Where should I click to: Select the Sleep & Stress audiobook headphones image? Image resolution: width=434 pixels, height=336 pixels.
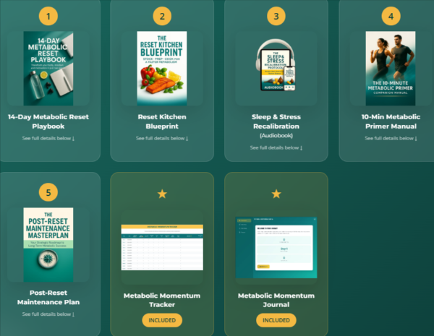click(276, 65)
